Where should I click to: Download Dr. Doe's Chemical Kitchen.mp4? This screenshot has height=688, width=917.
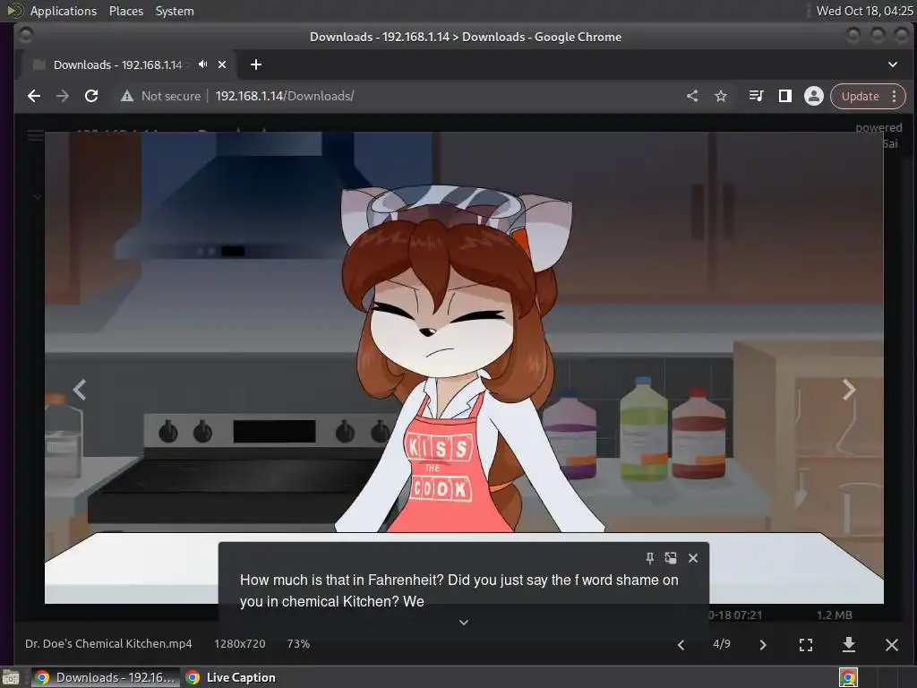point(849,645)
